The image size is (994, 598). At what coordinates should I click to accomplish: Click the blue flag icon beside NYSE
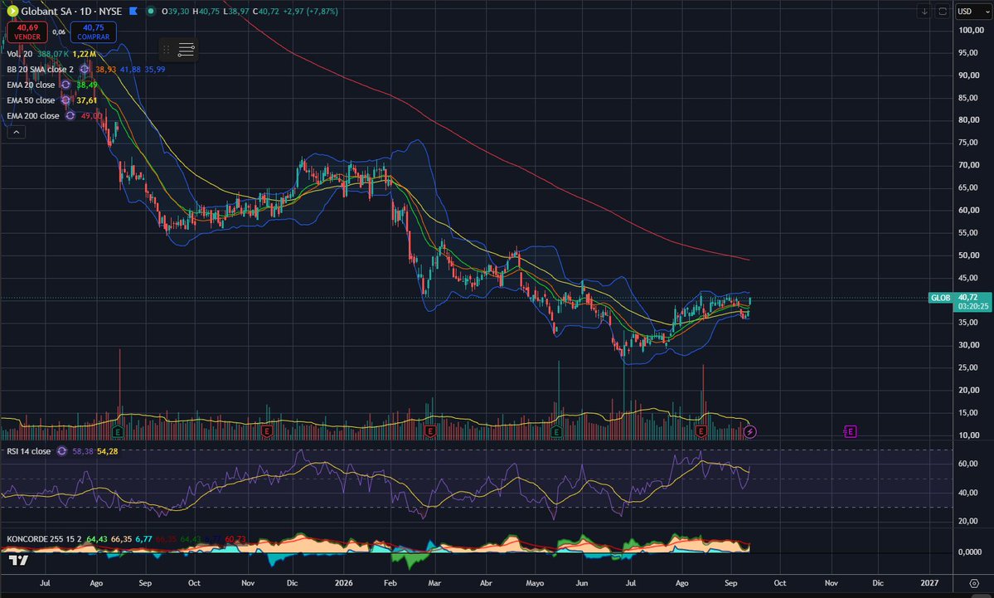coord(133,11)
